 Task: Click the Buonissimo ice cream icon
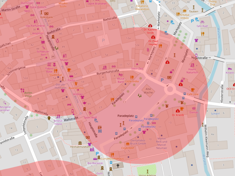[76, 84]
